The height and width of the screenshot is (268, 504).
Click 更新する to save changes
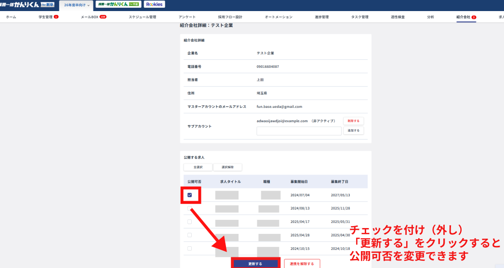[255, 264]
